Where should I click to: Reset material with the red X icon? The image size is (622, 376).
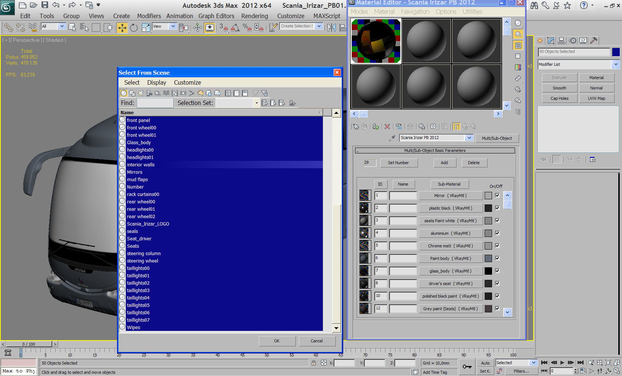(x=387, y=126)
